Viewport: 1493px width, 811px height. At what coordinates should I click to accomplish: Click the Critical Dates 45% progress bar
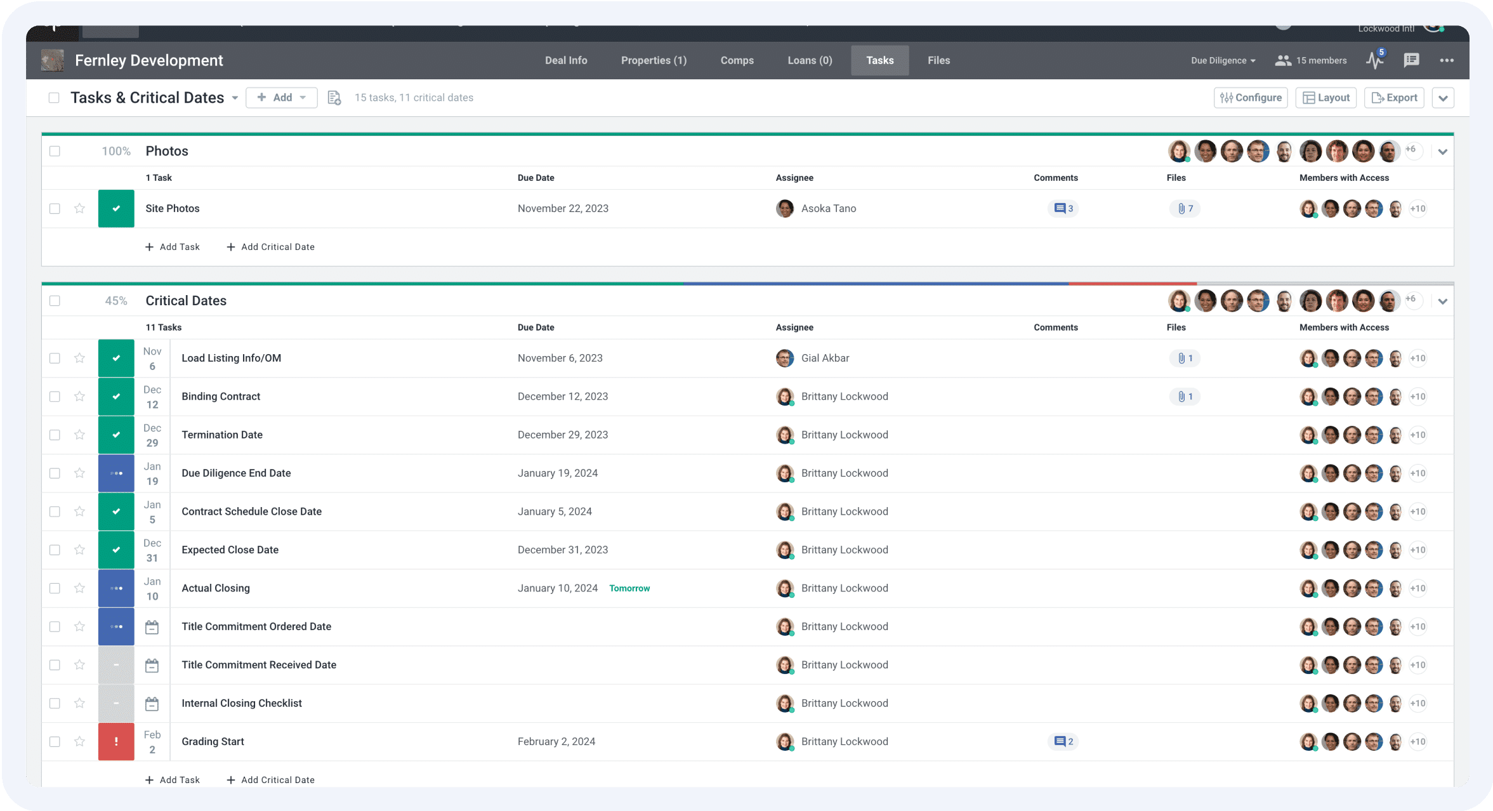pos(747,284)
